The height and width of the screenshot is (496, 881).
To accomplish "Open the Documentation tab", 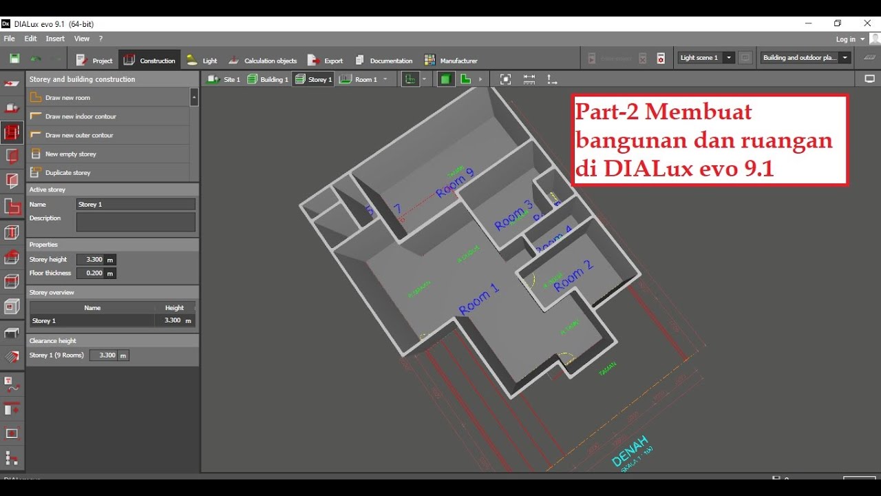I will click(383, 60).
